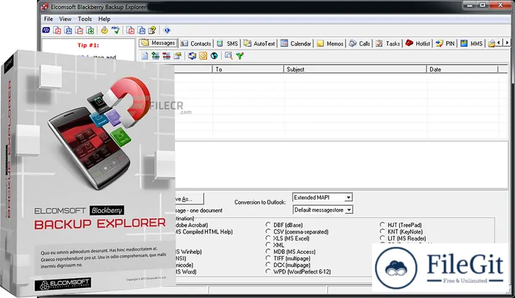
Task: Sort by the Date column header
Action: click(462, 69)
